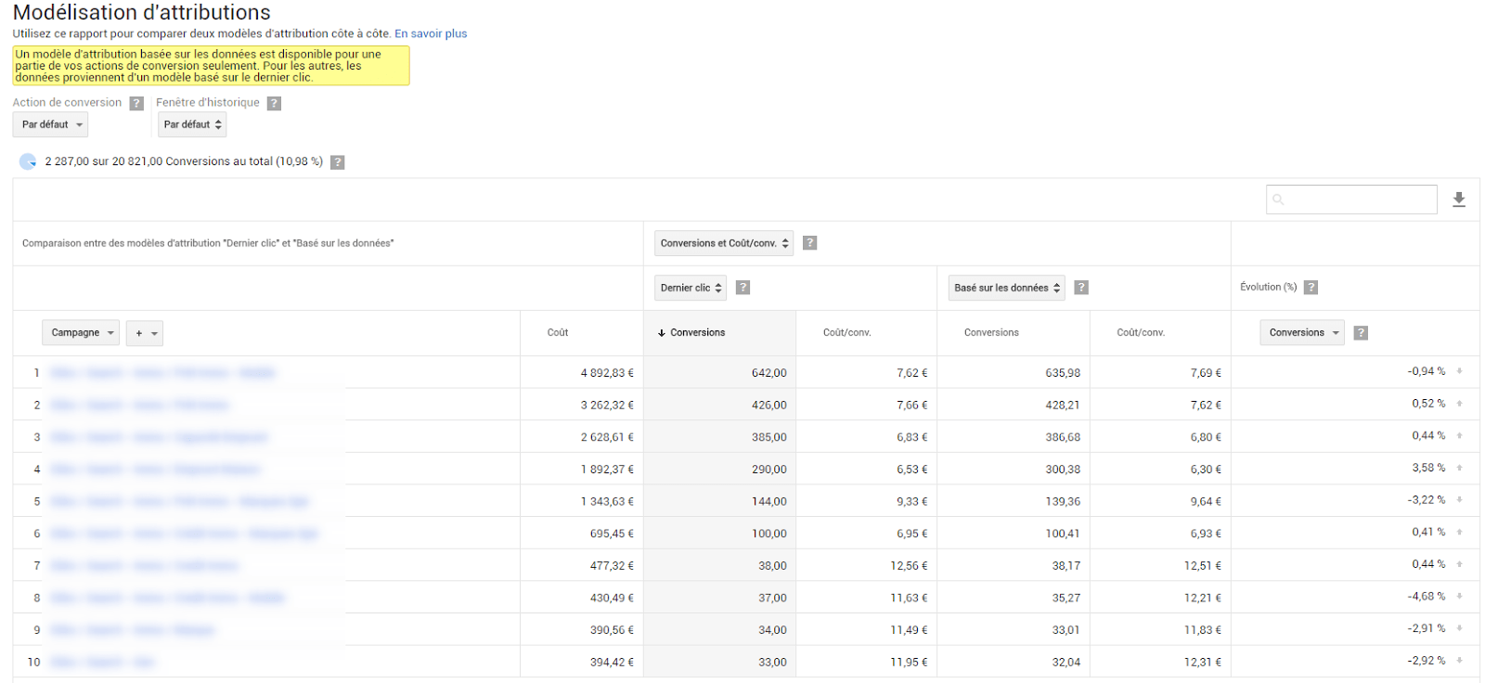Image resolution: width=1485 pixels, height=683 pixels.
Task: Click the download report icon
Action: (x=1459, y=200)
